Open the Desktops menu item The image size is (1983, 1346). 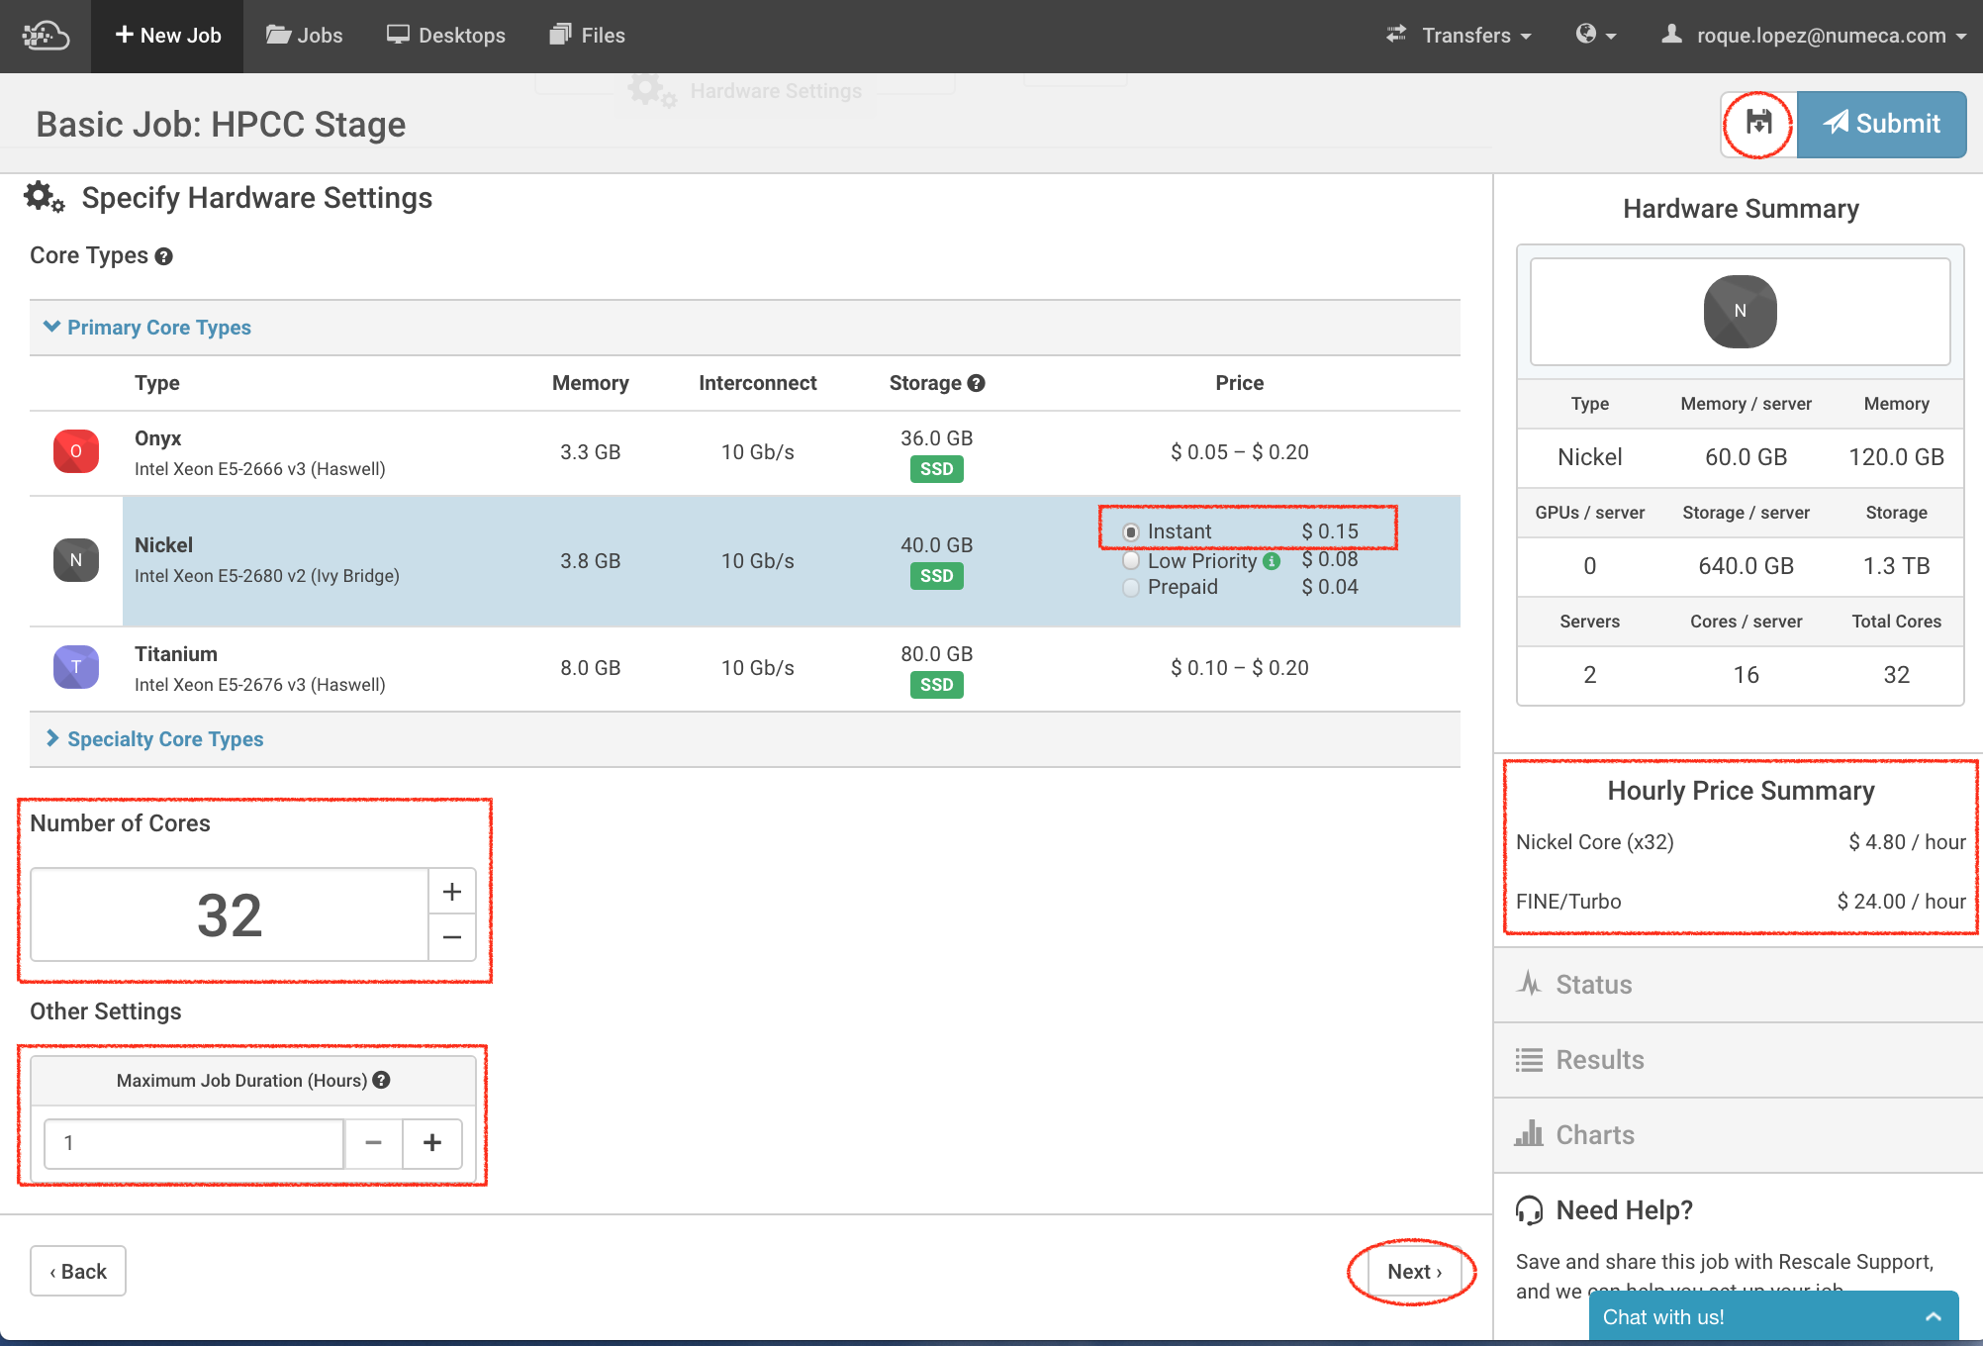click(x=445, y=36)
